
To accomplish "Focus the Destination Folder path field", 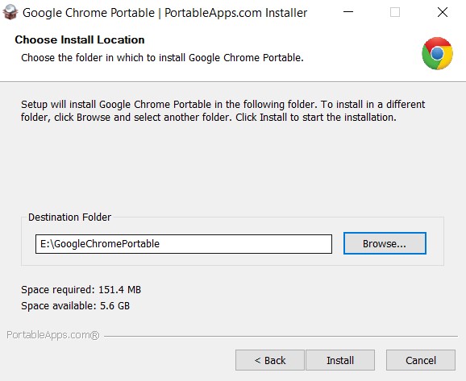I will (184, 244).
